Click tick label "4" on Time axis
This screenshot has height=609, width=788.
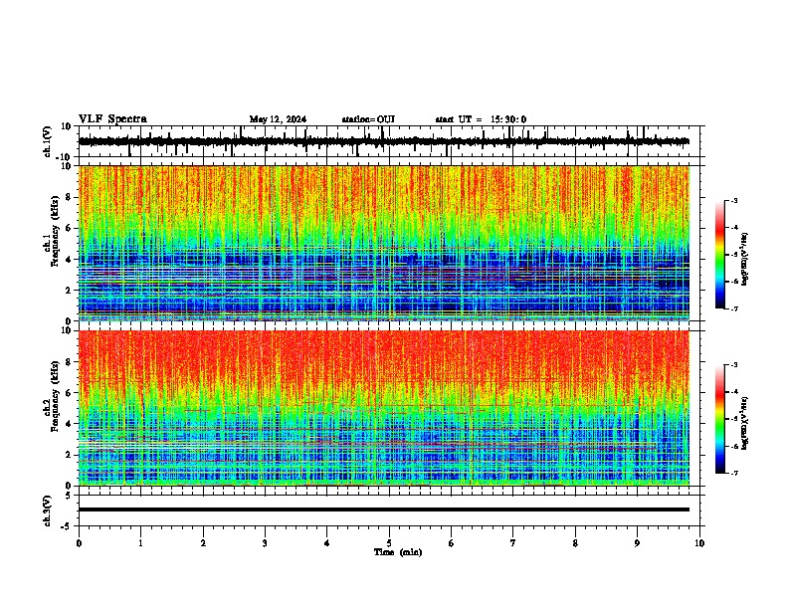[x=327, y=543]
